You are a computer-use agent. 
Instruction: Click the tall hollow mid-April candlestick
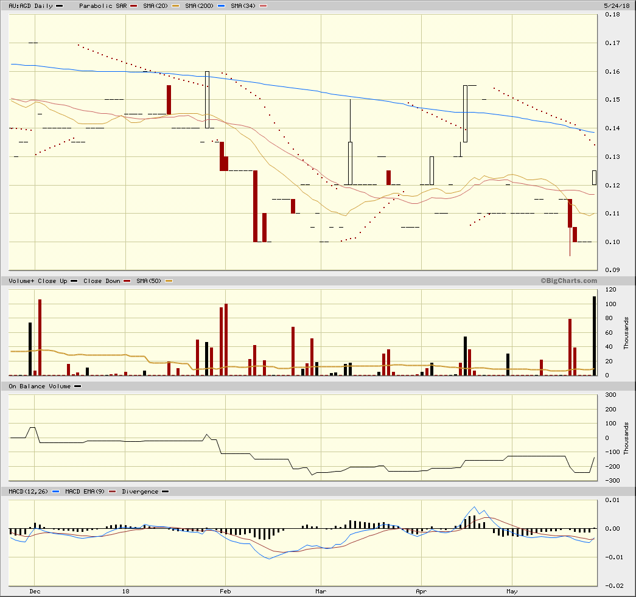(x=465, y=114)
